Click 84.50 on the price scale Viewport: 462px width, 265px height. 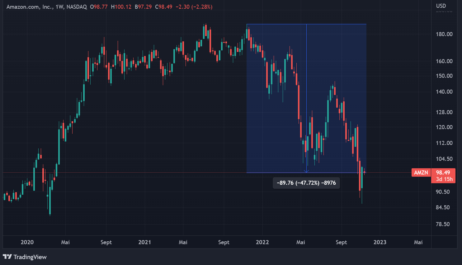(x=443, y=207)
